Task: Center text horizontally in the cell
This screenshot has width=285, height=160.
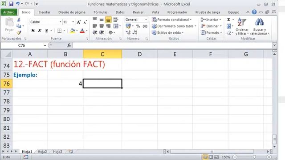Action: 102,26
